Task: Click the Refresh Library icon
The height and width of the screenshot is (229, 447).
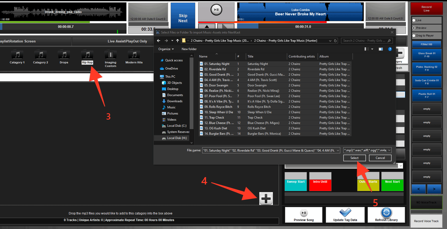Action: point(386,213)
